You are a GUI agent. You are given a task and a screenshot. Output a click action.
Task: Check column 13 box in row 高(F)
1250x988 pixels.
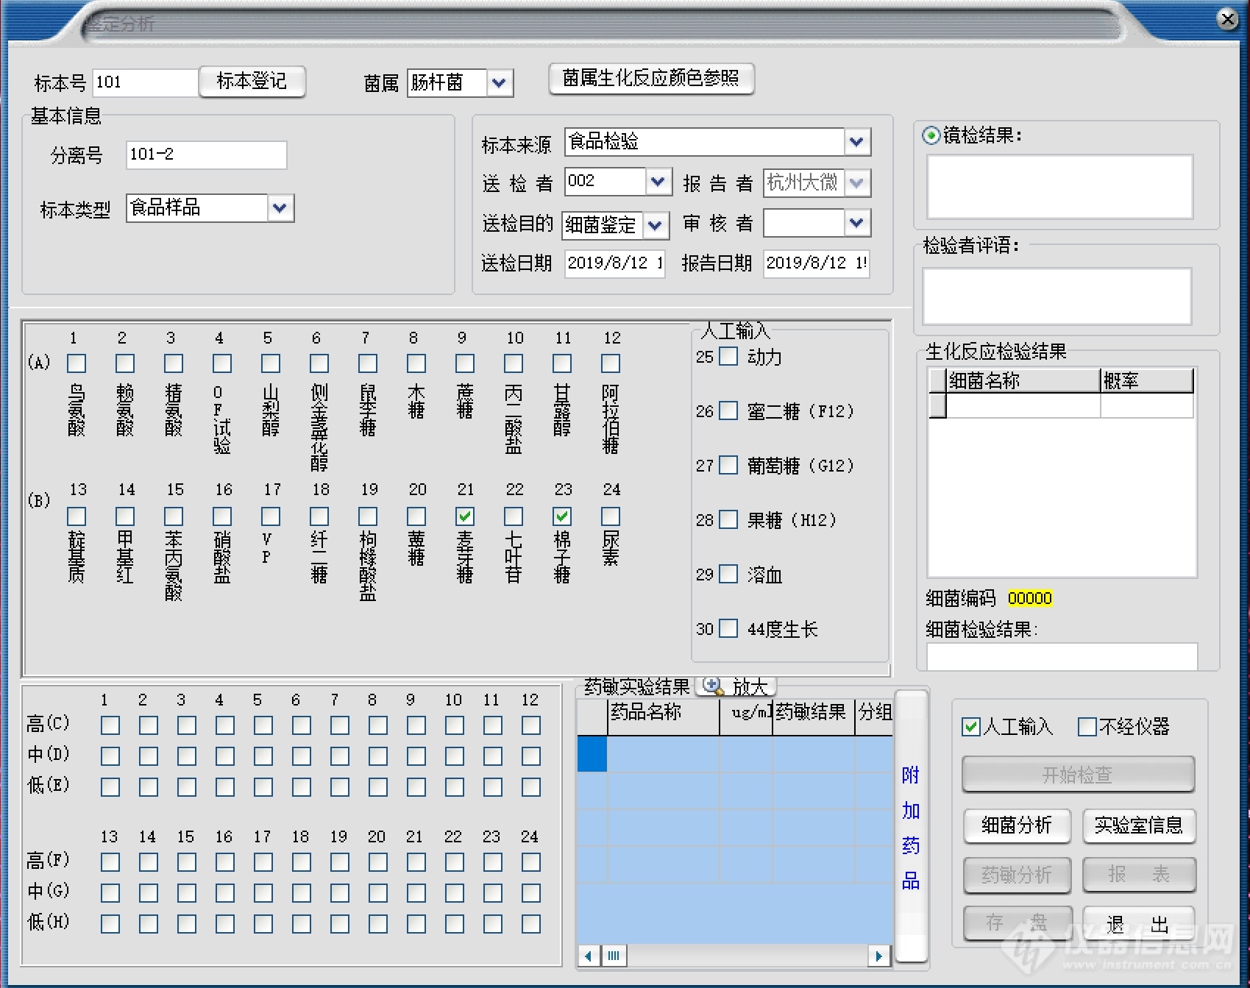click(x=110, y=862)
